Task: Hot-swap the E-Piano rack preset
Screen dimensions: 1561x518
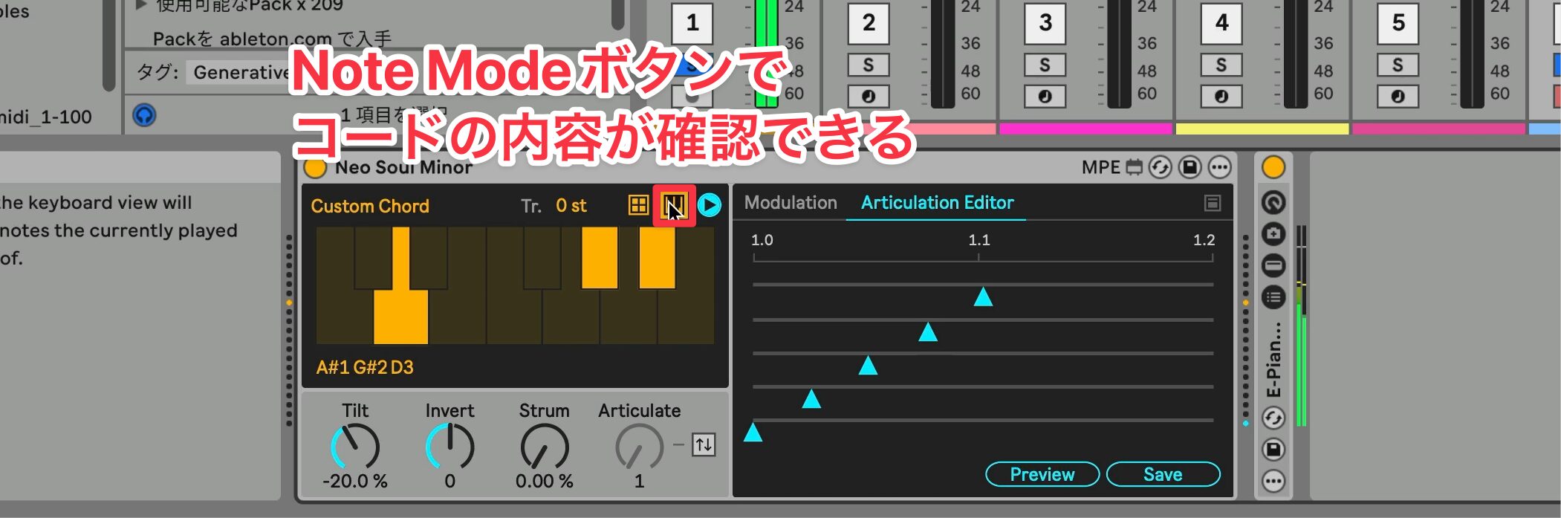Action: click(1273, 418)
